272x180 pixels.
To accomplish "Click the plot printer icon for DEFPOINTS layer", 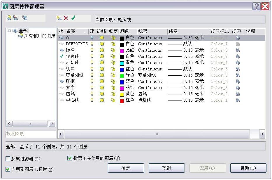I will point(238,44).
